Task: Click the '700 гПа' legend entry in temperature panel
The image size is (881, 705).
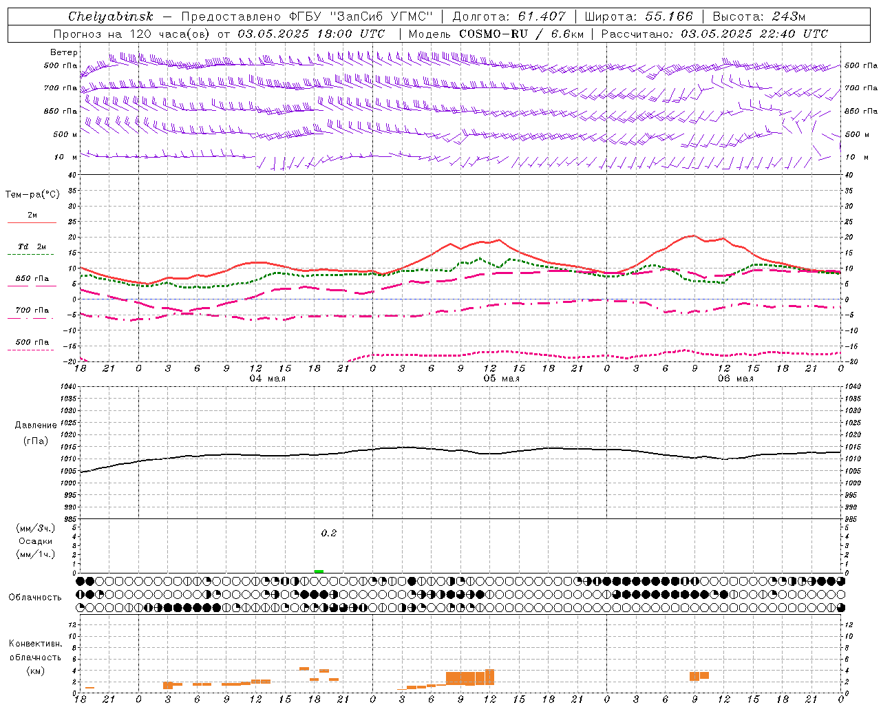Action: coord(32,311)
